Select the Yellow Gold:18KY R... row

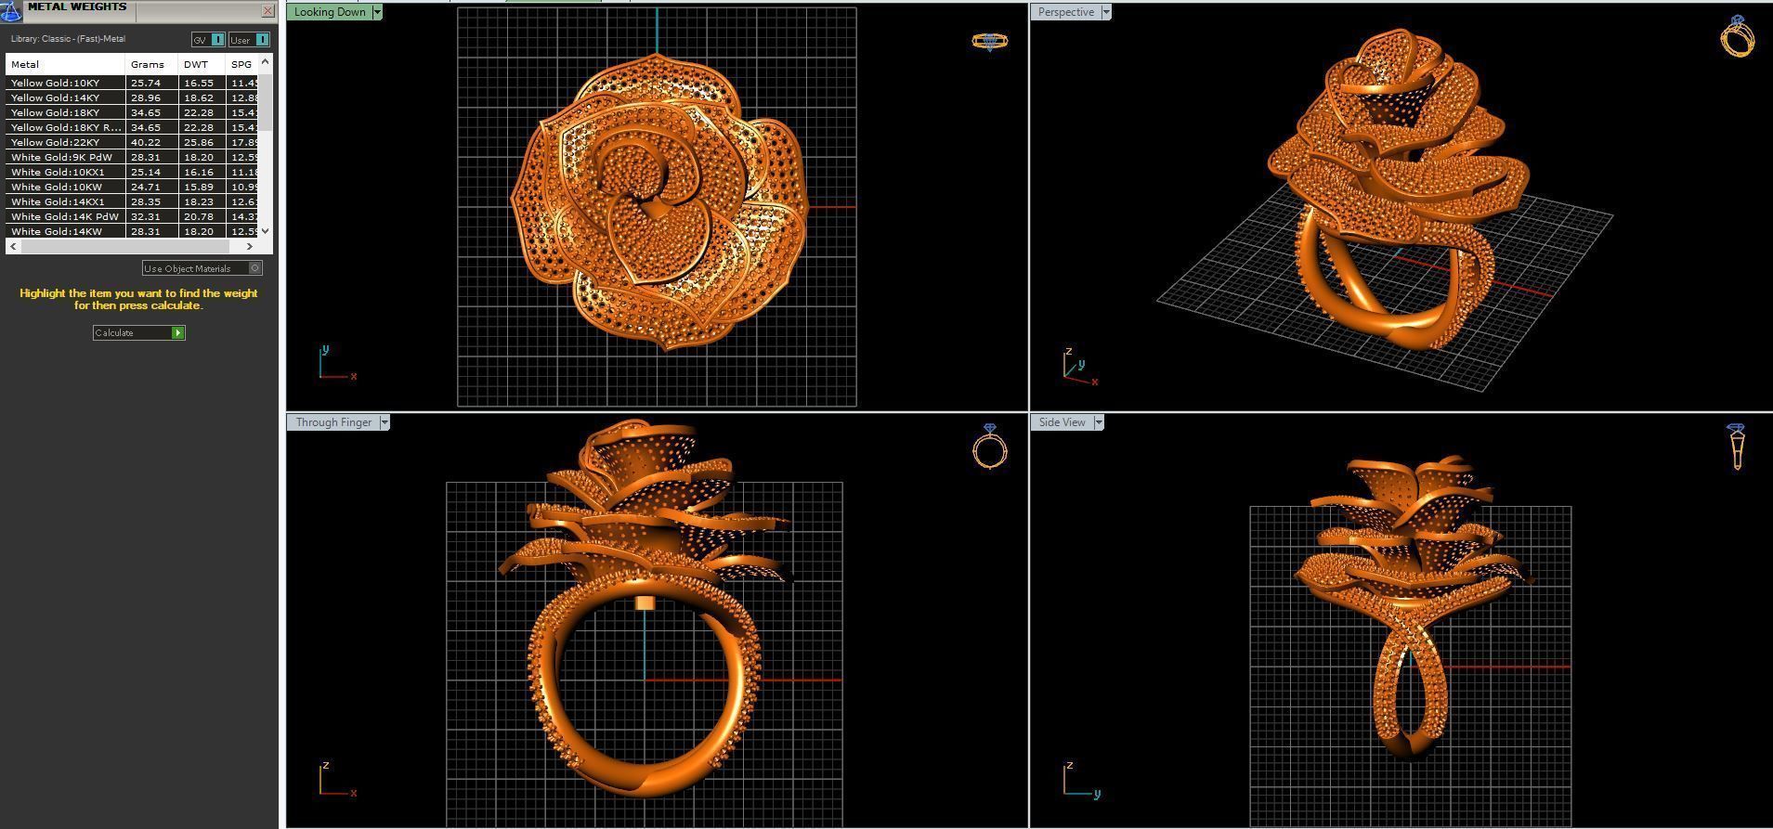132,127
